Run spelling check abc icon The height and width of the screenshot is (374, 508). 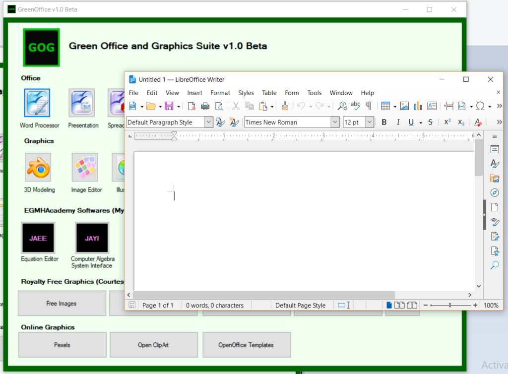pos(355,106)
